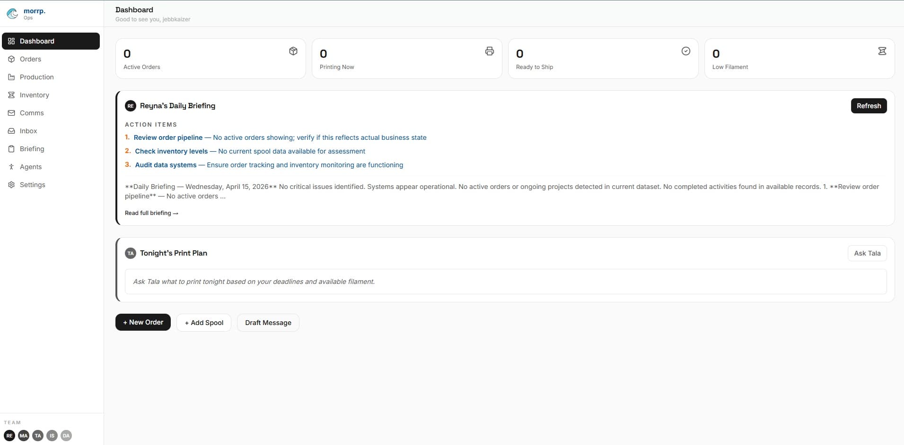Viewport: 904px width, 445px height.
Task: Click the Good to see you, jebbkaizer greeting
Action: (153, 19)
